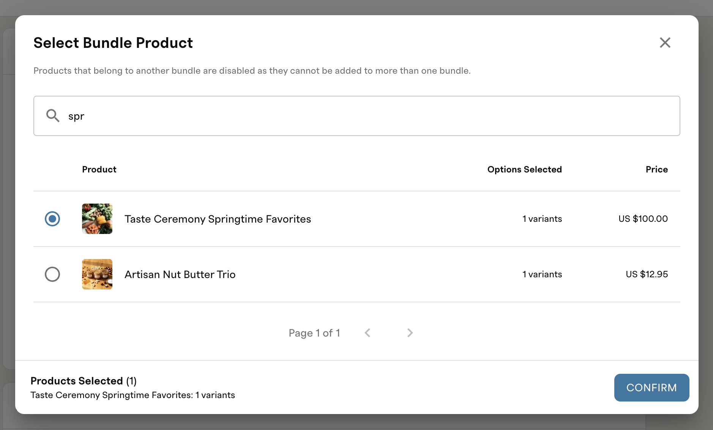Click the Product column header
This screenshot has height=430, width=713.
click(x=99, y=169)
